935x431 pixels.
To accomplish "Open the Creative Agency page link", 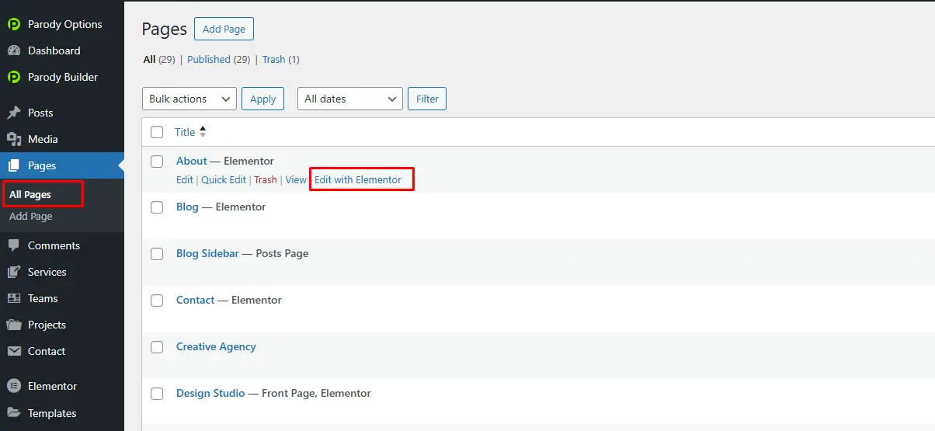I will click(x=216, y=347).
